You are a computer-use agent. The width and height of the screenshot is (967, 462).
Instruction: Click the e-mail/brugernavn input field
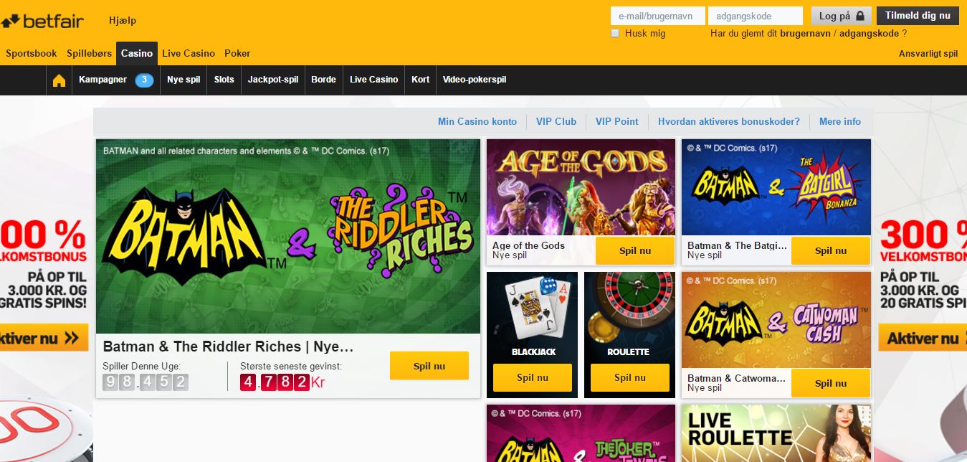tap(658, 16)
